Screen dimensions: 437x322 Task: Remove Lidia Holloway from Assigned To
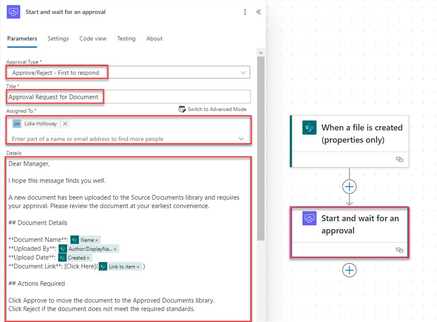(65, 123)
